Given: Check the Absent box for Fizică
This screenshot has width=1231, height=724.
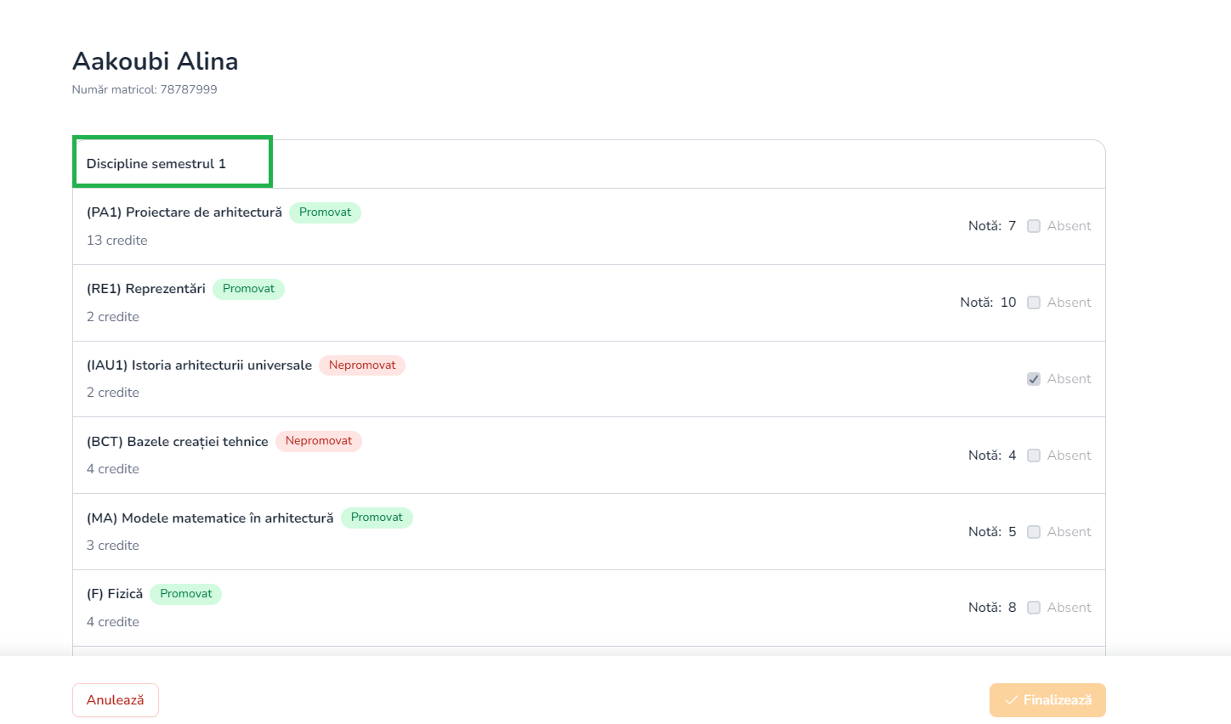Looking at the screenshot, I should [1034, 608].
